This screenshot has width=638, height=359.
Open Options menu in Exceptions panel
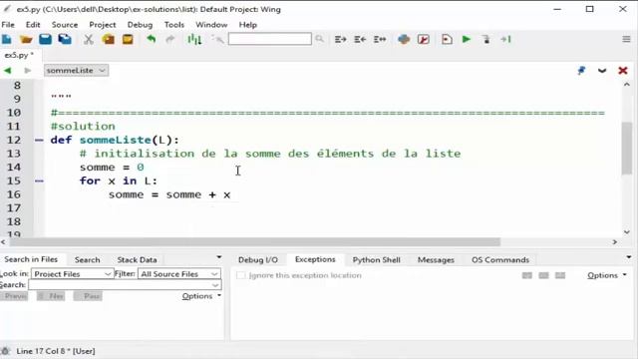(607, 275)
